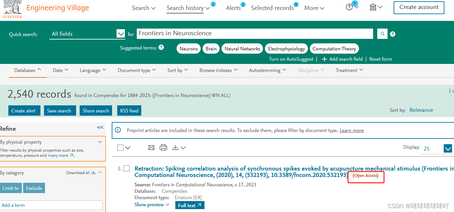Open Treatment dropdown
Screen dimensions: 454x212
[349, 70]
